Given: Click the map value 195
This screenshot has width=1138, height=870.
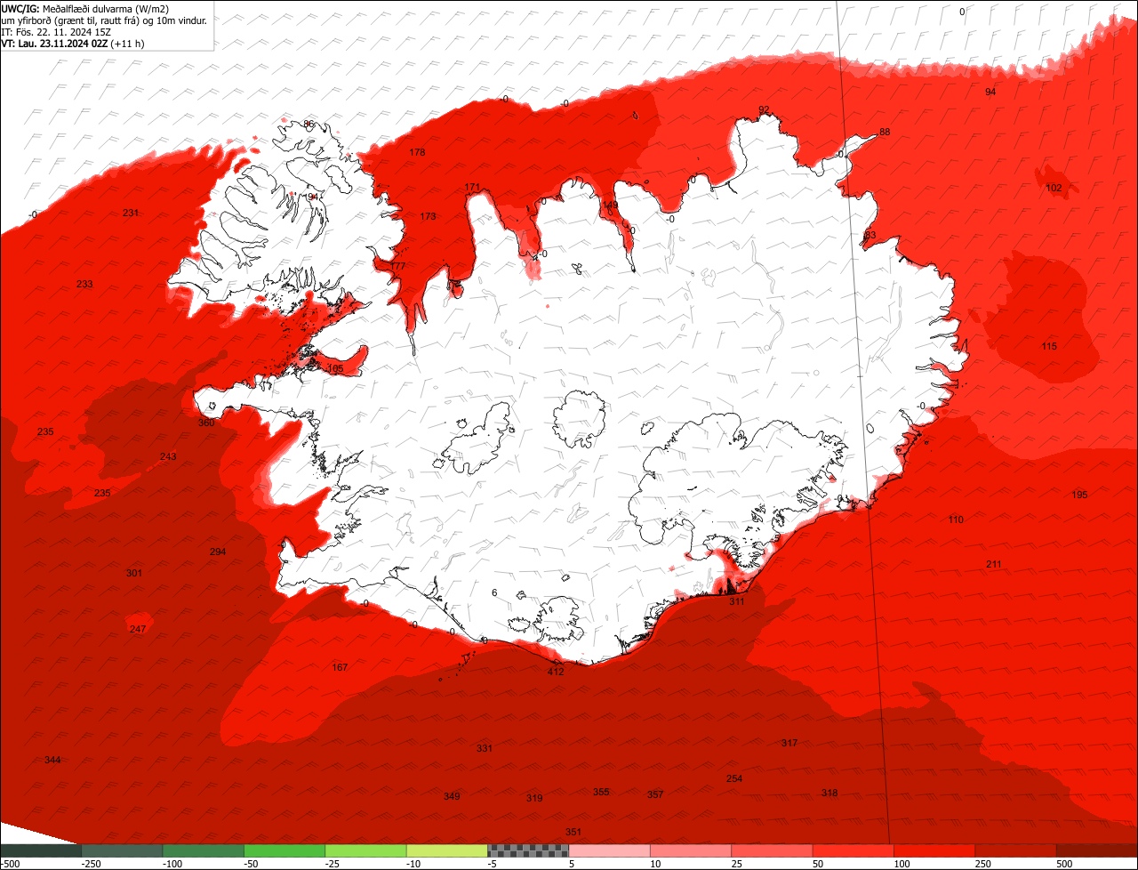Looking at the screenshot, I should (x=1079, y=495).
